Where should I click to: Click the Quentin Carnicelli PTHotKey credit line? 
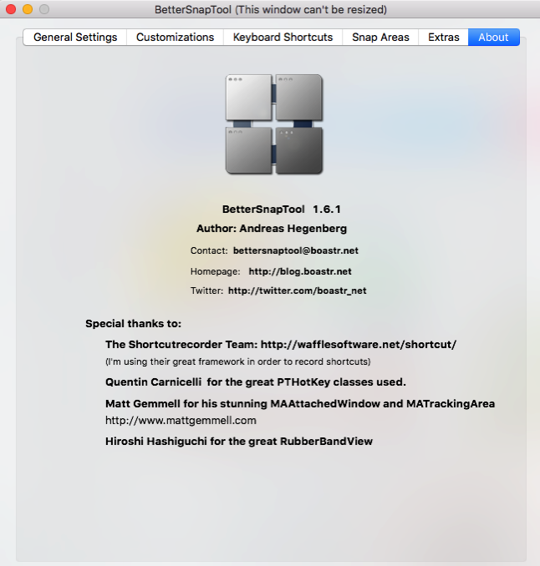(256, 382)
